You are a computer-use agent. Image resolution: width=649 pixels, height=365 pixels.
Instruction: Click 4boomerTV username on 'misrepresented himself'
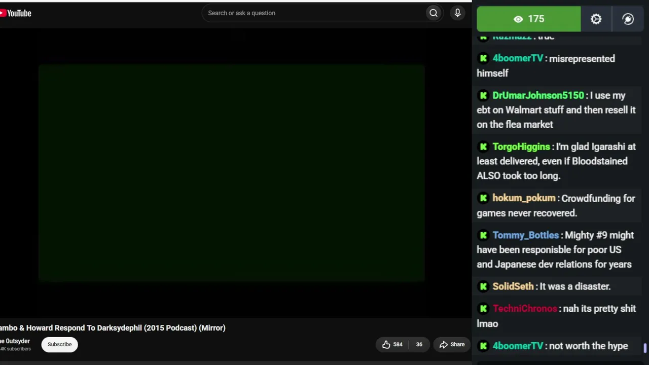(518, 59)
